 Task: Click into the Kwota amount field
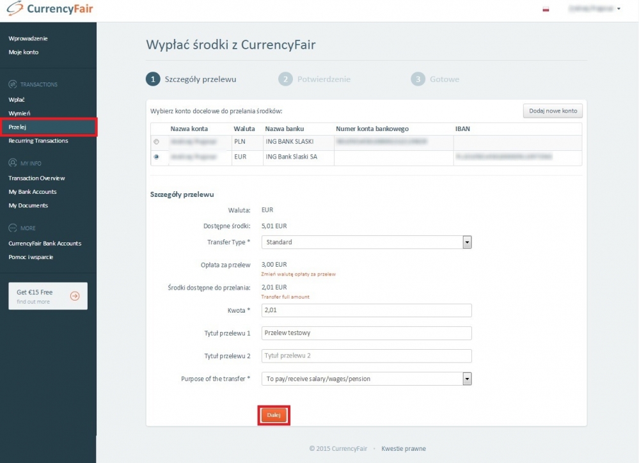[366, 310]
